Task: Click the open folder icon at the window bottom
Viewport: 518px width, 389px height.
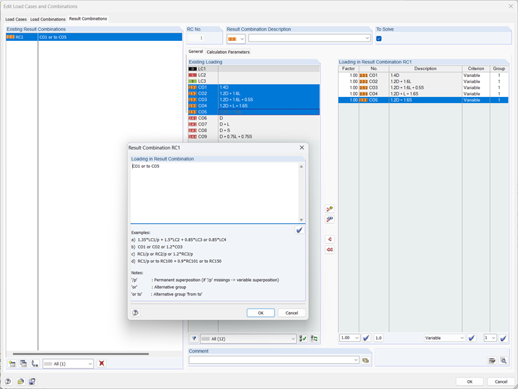Action: (20, 381)
